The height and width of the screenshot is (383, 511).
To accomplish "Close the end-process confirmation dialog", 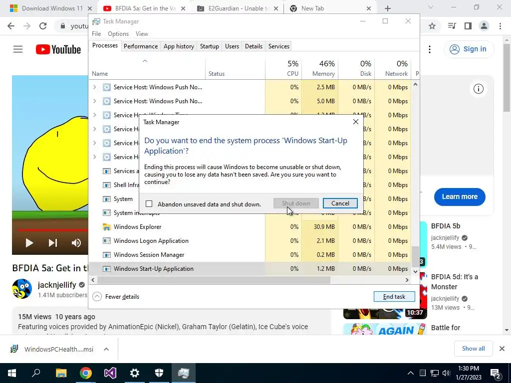I will (355, 122).
